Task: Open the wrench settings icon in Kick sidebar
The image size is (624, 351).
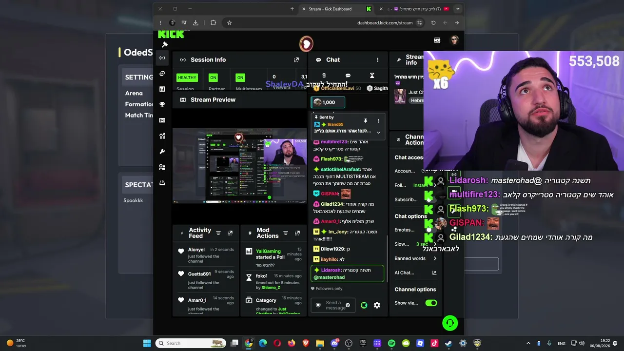Action: pos(162,152)
